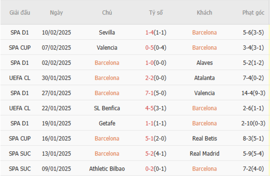Open SL Benfica team link

tap(107, 108)
